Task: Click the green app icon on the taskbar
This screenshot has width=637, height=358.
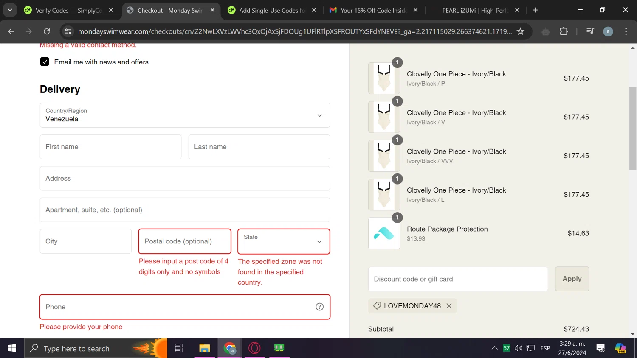Action: (x=279, y=348)
